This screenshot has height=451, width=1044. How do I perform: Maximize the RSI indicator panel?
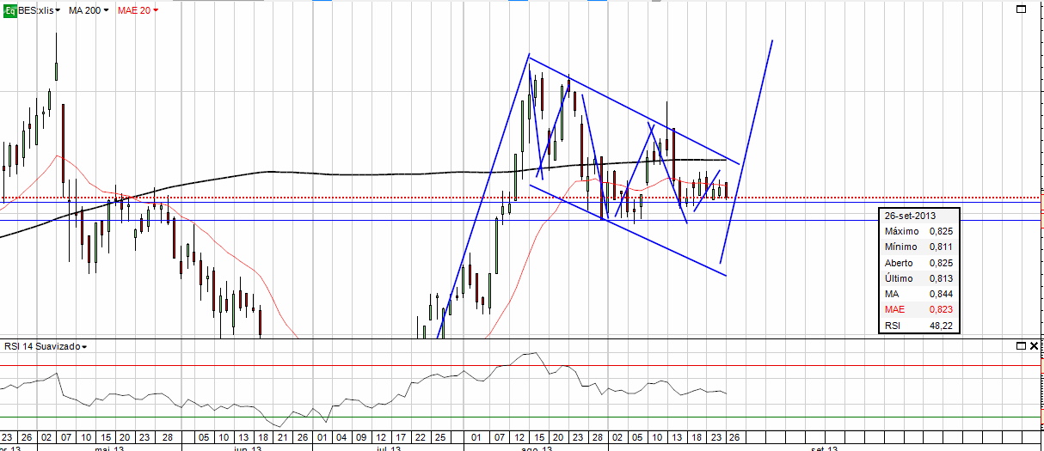tap(1020, 345)
